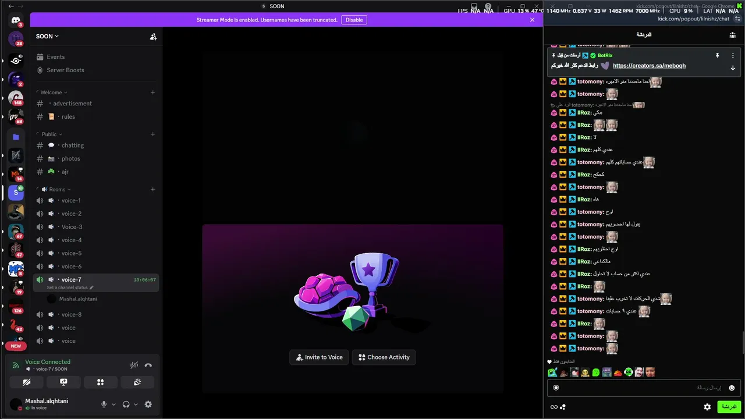Open Kick chat settings gear
Screen dimensions: 745x419
(707, 407)
